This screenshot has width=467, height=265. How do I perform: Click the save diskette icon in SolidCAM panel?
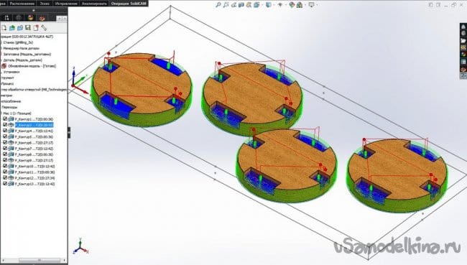(x=28, y=28)
